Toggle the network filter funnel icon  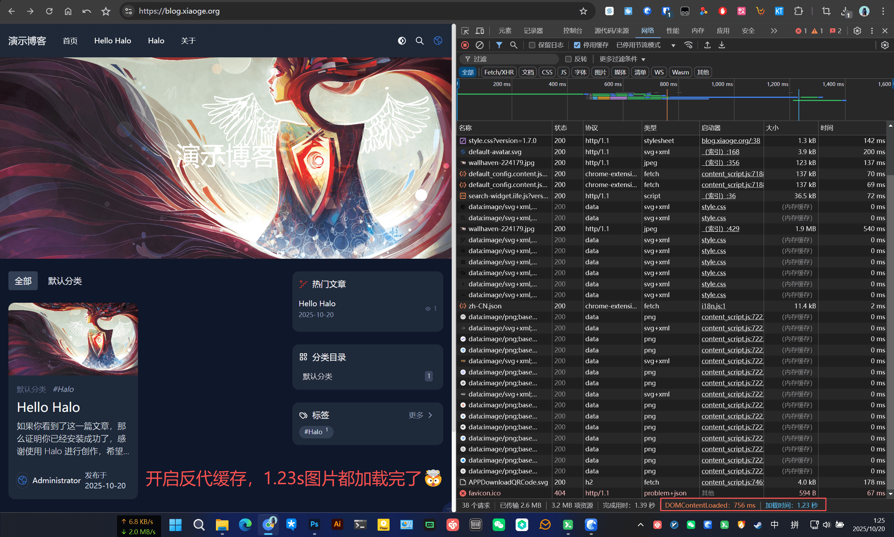point(499,45)
